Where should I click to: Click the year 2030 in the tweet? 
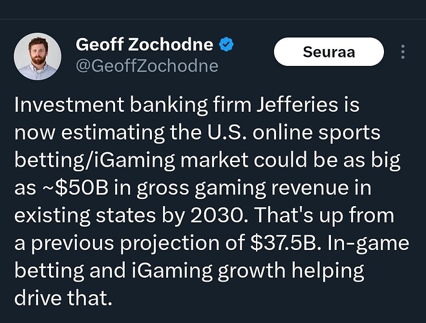coord(217,216)
